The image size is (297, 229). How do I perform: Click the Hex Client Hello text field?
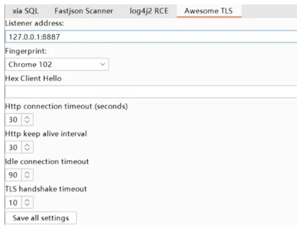(x=150, y=92)
